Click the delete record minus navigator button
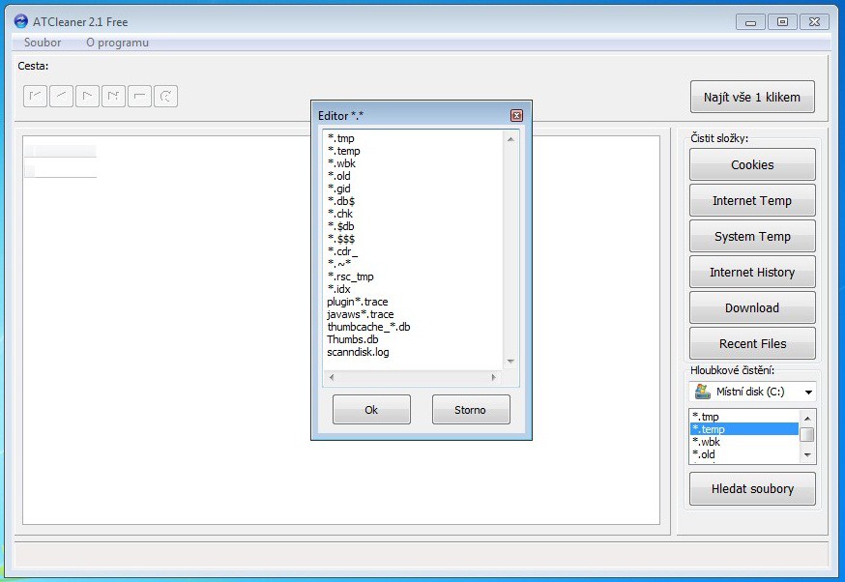This screenshot has height=582, width=845. click(x=139, y=97)
